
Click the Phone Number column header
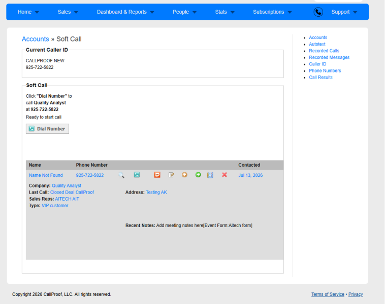[91, 165]
